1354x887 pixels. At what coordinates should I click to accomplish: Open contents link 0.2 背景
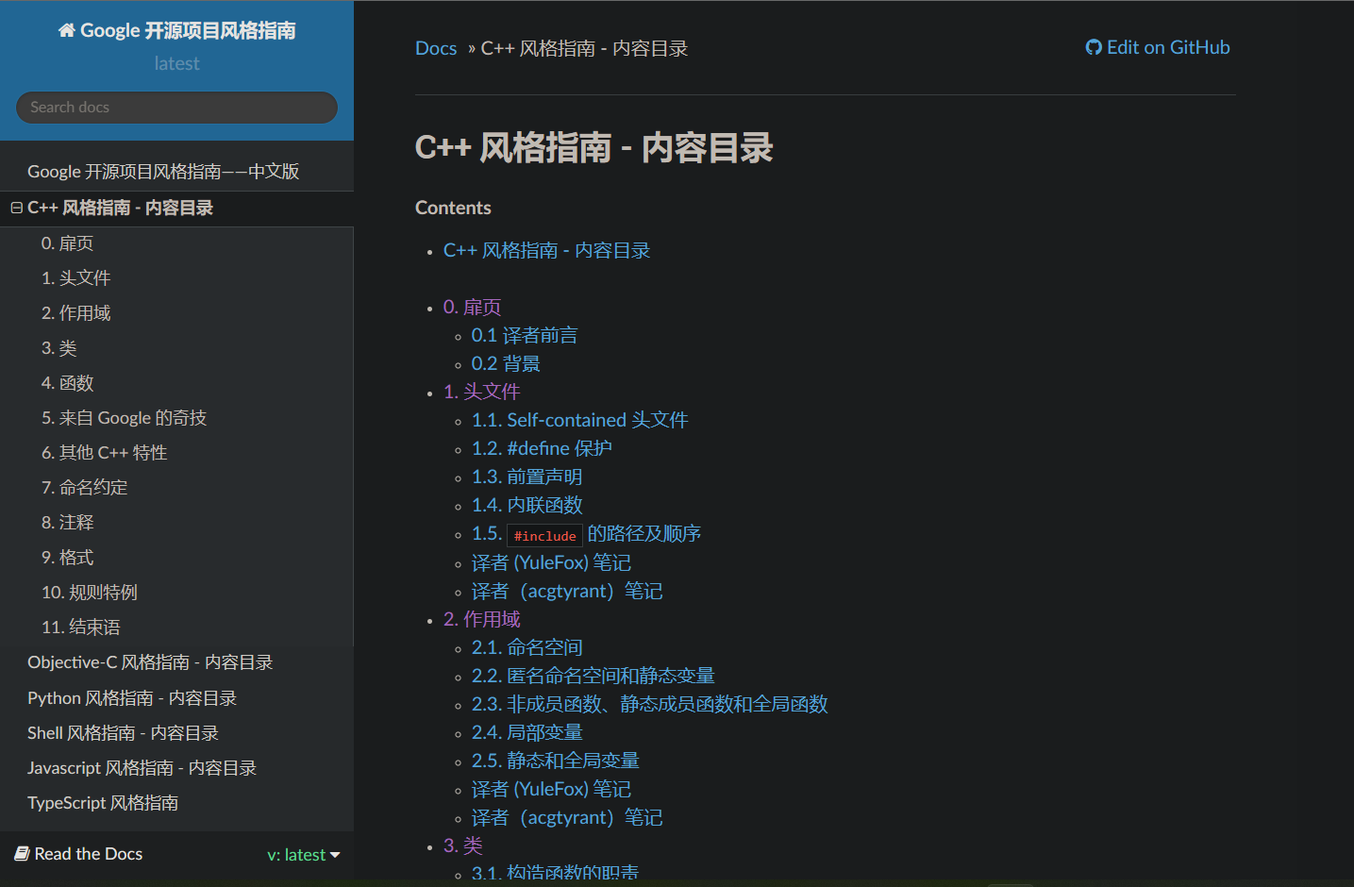coord(506,364)
